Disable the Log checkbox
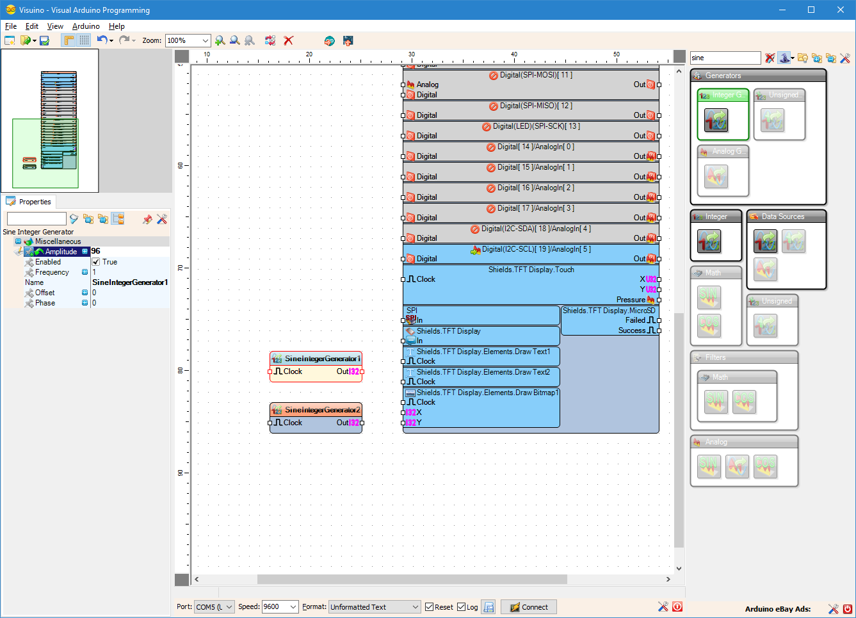Screen dimensions: 856x618 460,606
